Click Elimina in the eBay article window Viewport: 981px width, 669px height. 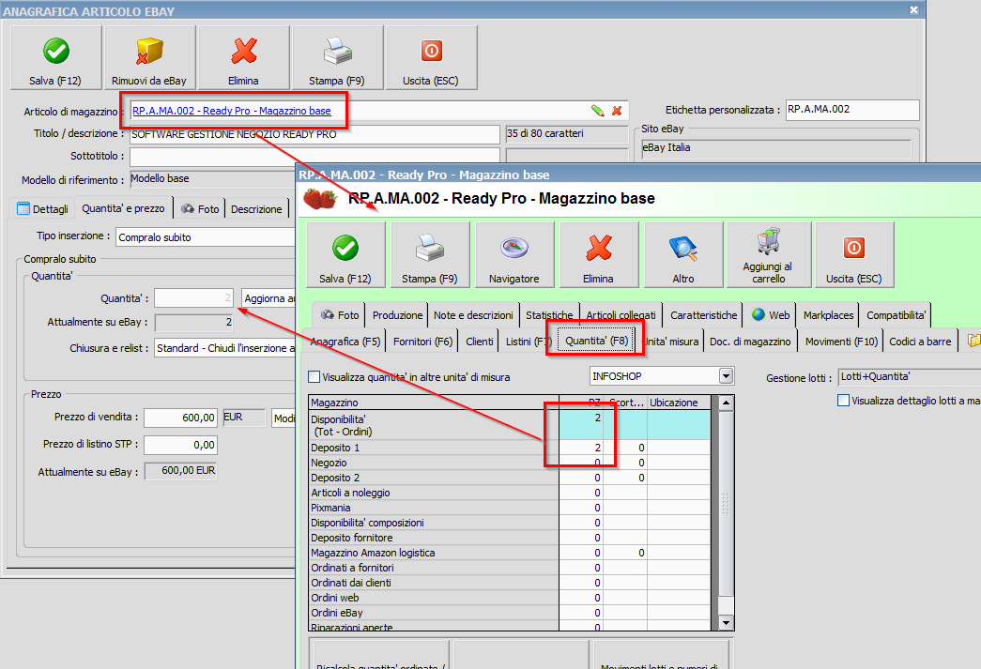pyautogui.click(x=243, y=57)
